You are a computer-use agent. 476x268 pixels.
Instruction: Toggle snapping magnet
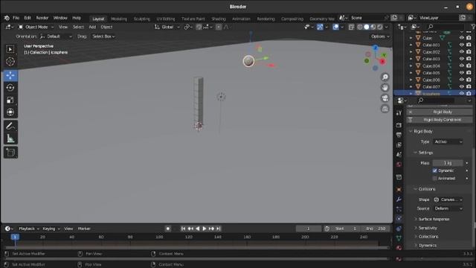pyautogui.click(x=199, y=27)
